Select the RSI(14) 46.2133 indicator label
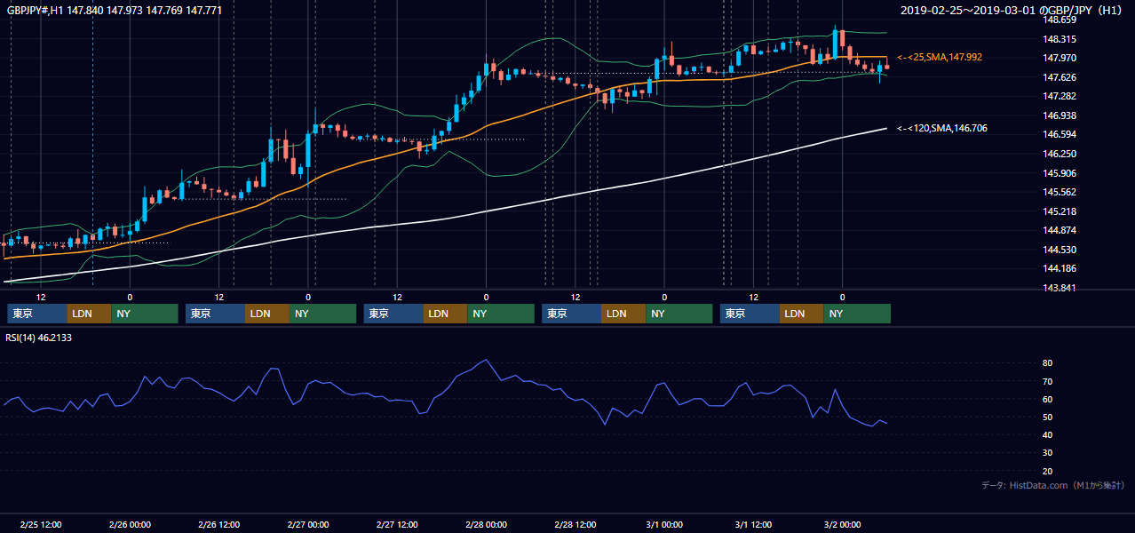This screenshot has height=533, width=1135. click(x=39, y=338)
